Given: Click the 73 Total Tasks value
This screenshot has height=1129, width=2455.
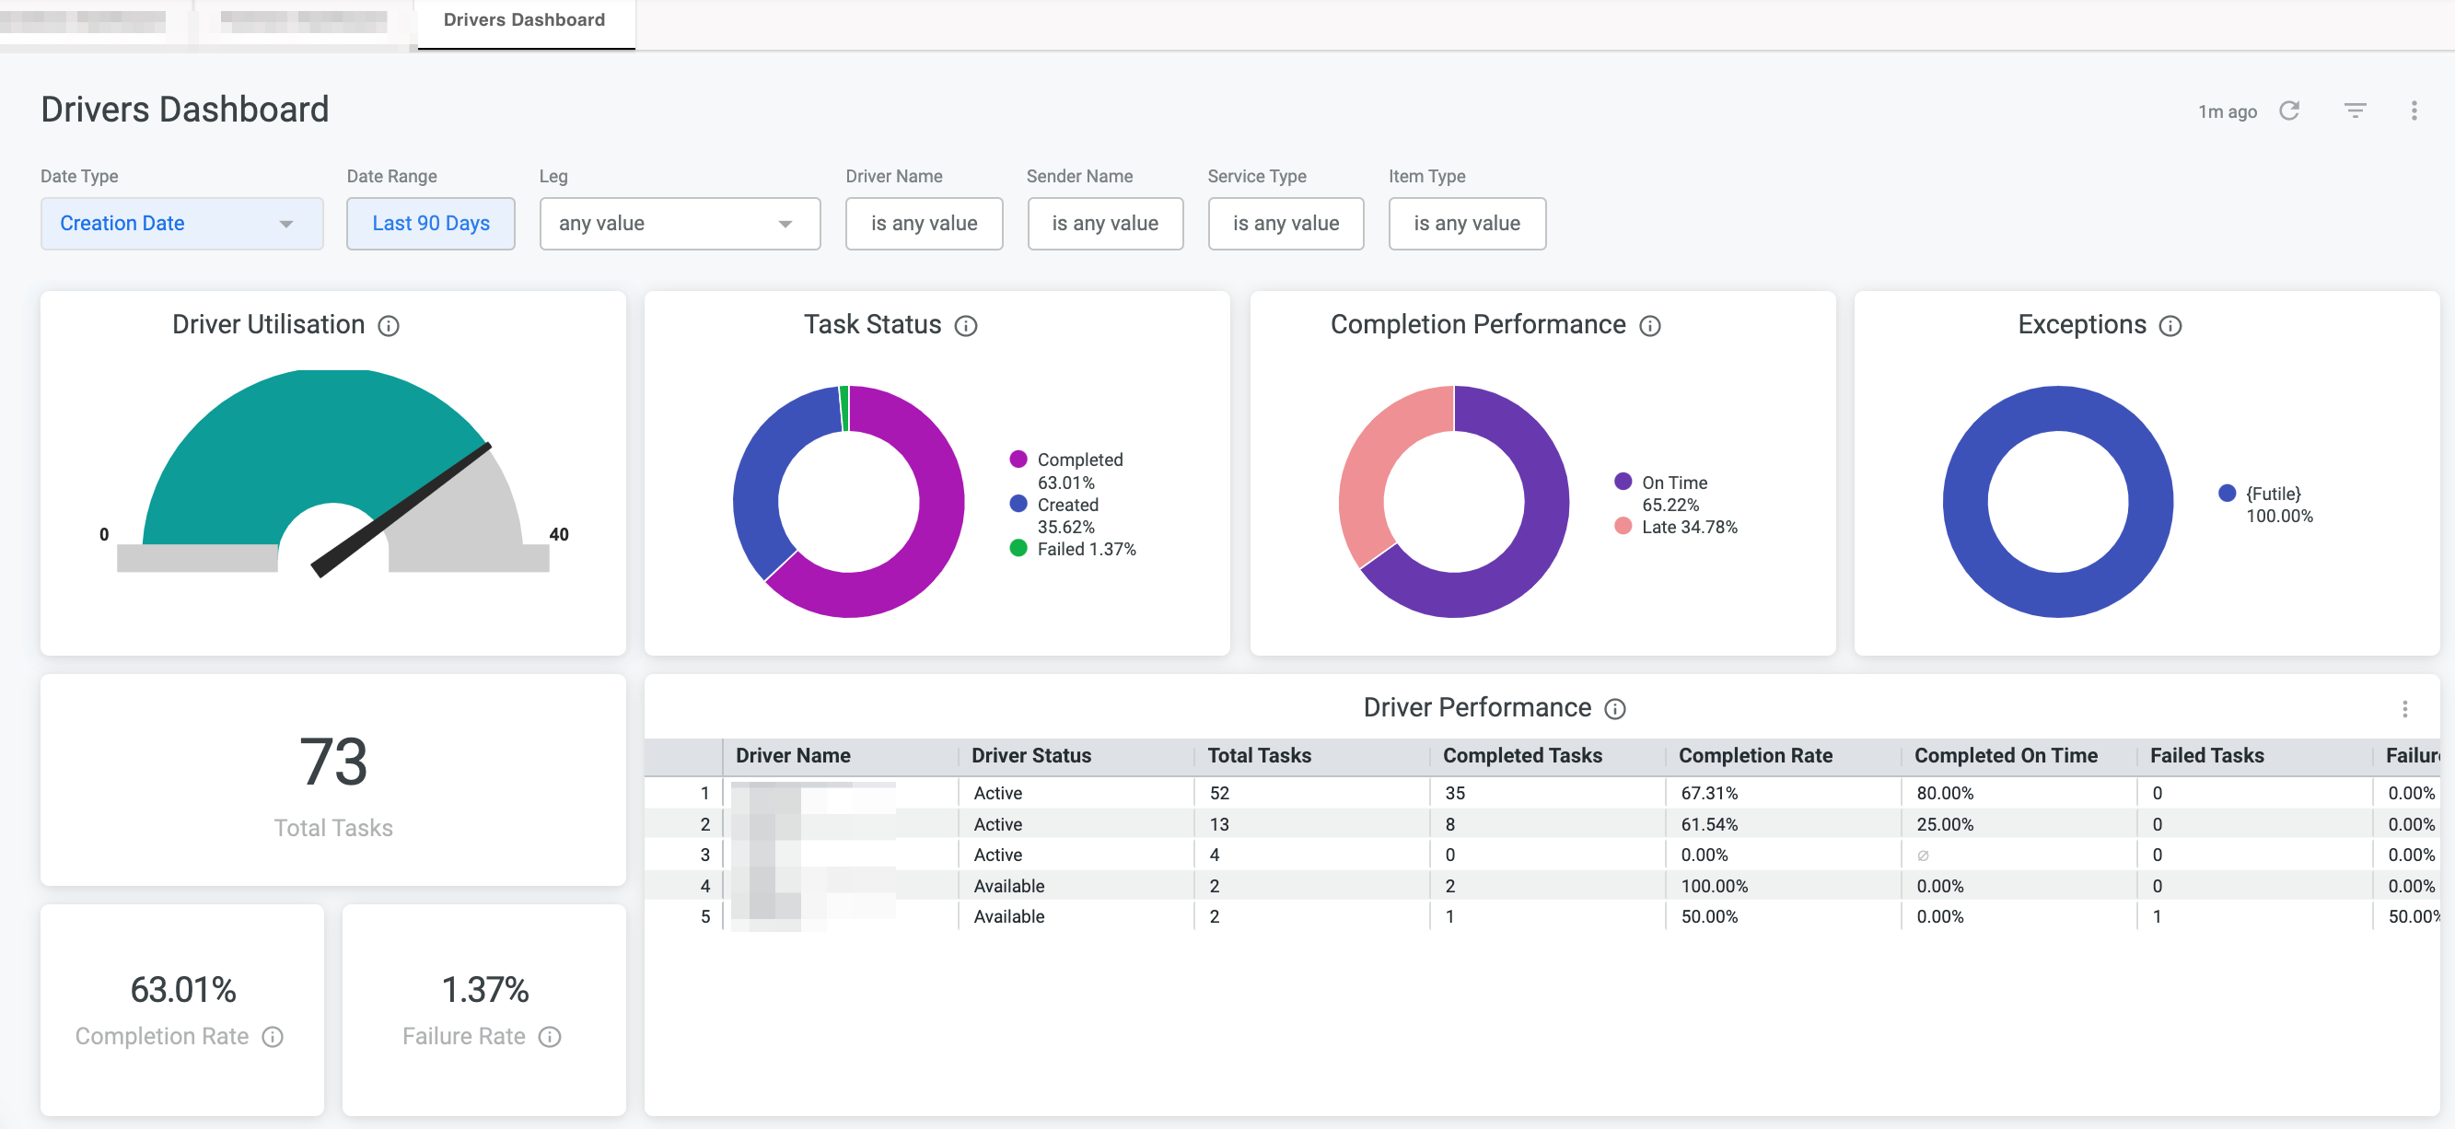Looking at the screenshot, I should [x=332, y=762].
